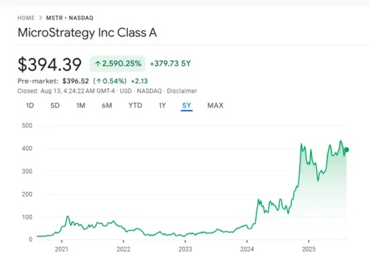Click the green current-price dot on chart
The height and width of the screenshot is (263, 371).
[346, 150]
